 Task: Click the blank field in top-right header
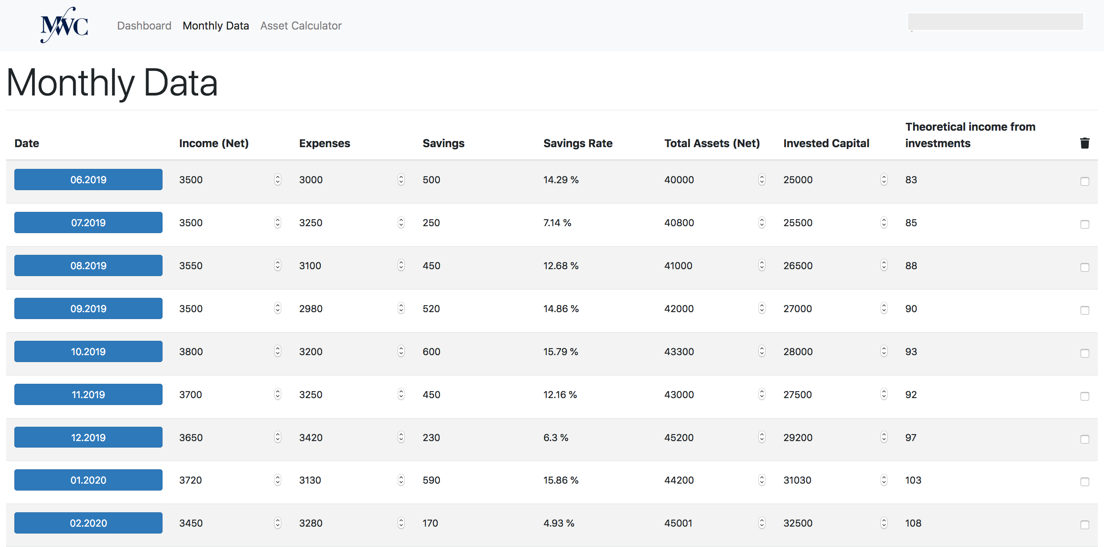995,22
